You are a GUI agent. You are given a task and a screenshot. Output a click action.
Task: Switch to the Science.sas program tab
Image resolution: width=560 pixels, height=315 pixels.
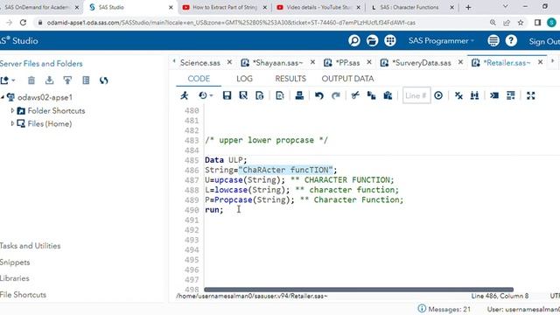click(x=200, y=63)
